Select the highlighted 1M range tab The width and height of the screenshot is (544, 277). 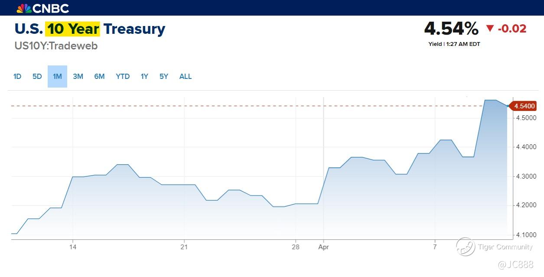click(57, 76)
